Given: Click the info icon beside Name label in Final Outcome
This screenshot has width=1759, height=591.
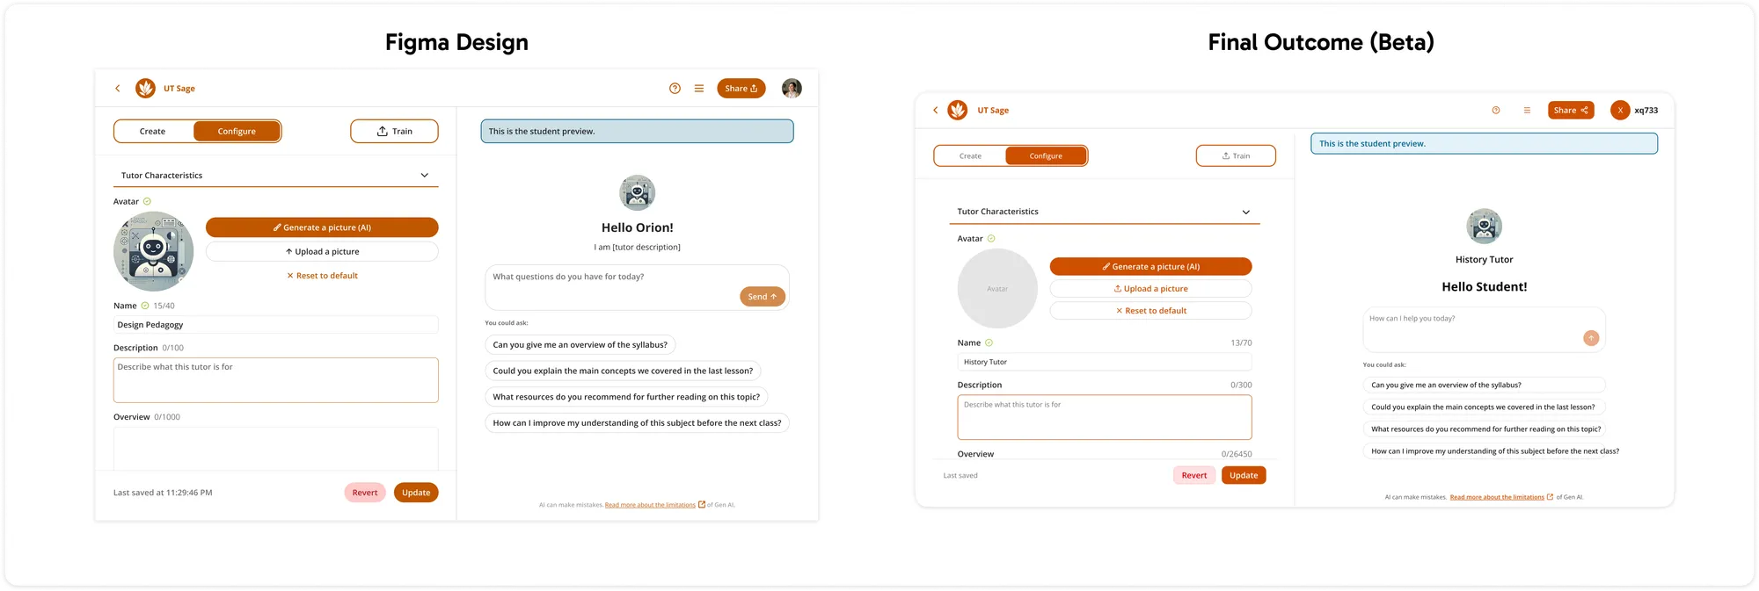Looking at the screenshot, I should tap(989, 343).
